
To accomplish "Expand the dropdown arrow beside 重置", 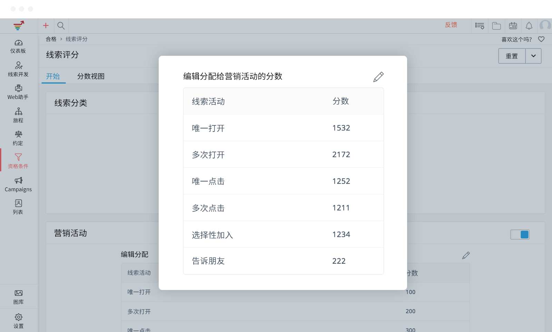I will [533, 56].
